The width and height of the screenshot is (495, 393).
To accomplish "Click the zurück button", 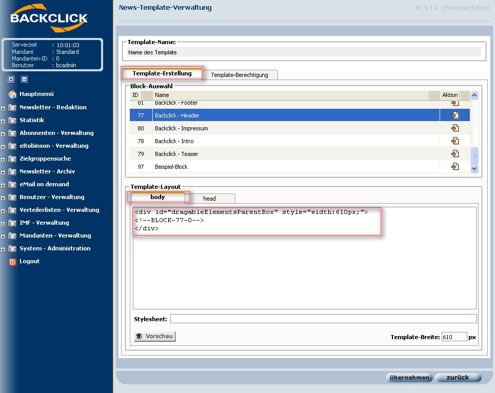I will [x=458, y=378].
